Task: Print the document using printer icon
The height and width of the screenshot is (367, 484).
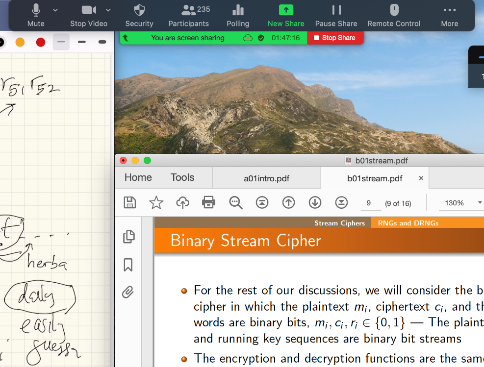Action: pos(209,202)
